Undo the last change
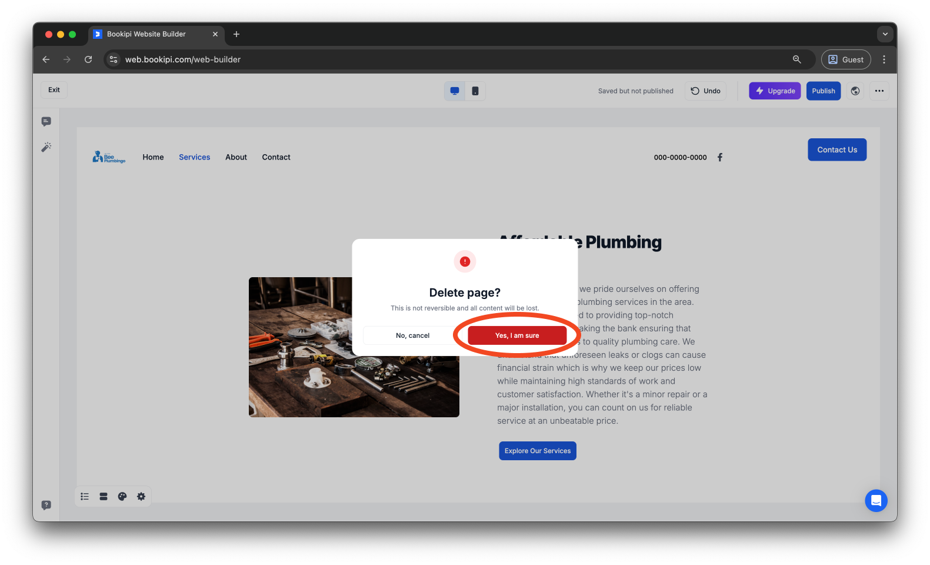Image resolution: width=930 pixels, height=565 pixels. (x=705, y=91)
